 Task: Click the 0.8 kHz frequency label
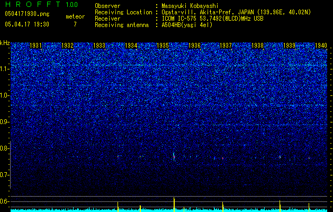5,148
